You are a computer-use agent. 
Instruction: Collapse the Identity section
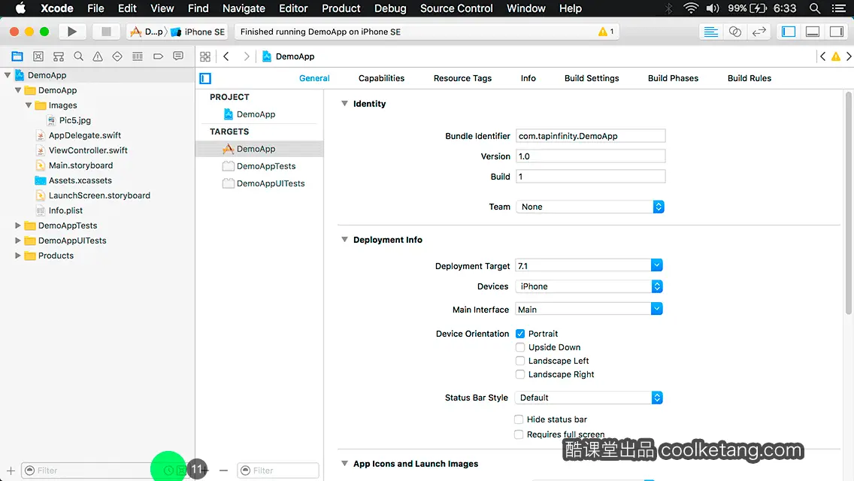click(344, 104)
